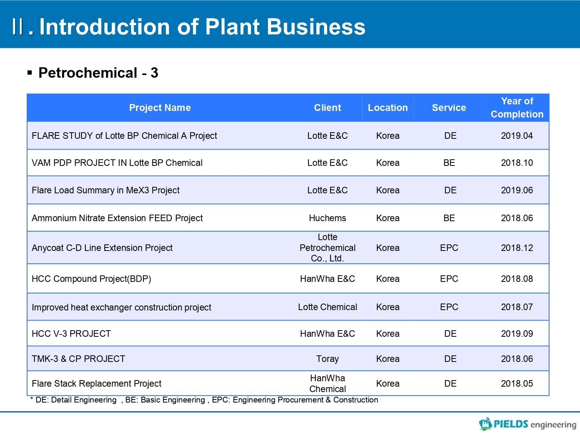Click the 'Service' column header

pos(449,107)
